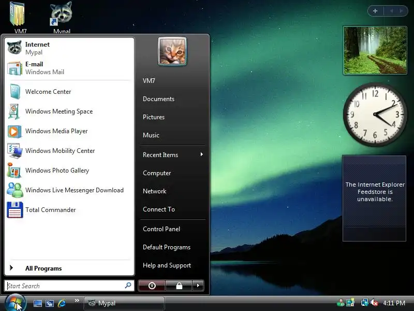Screen dimensions: 414x311
Task: Open Pictures from the start menu
Action: click(x=172, y=117)
